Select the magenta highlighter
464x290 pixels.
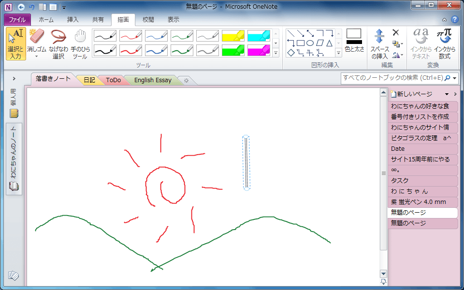(x=259, y=50)
